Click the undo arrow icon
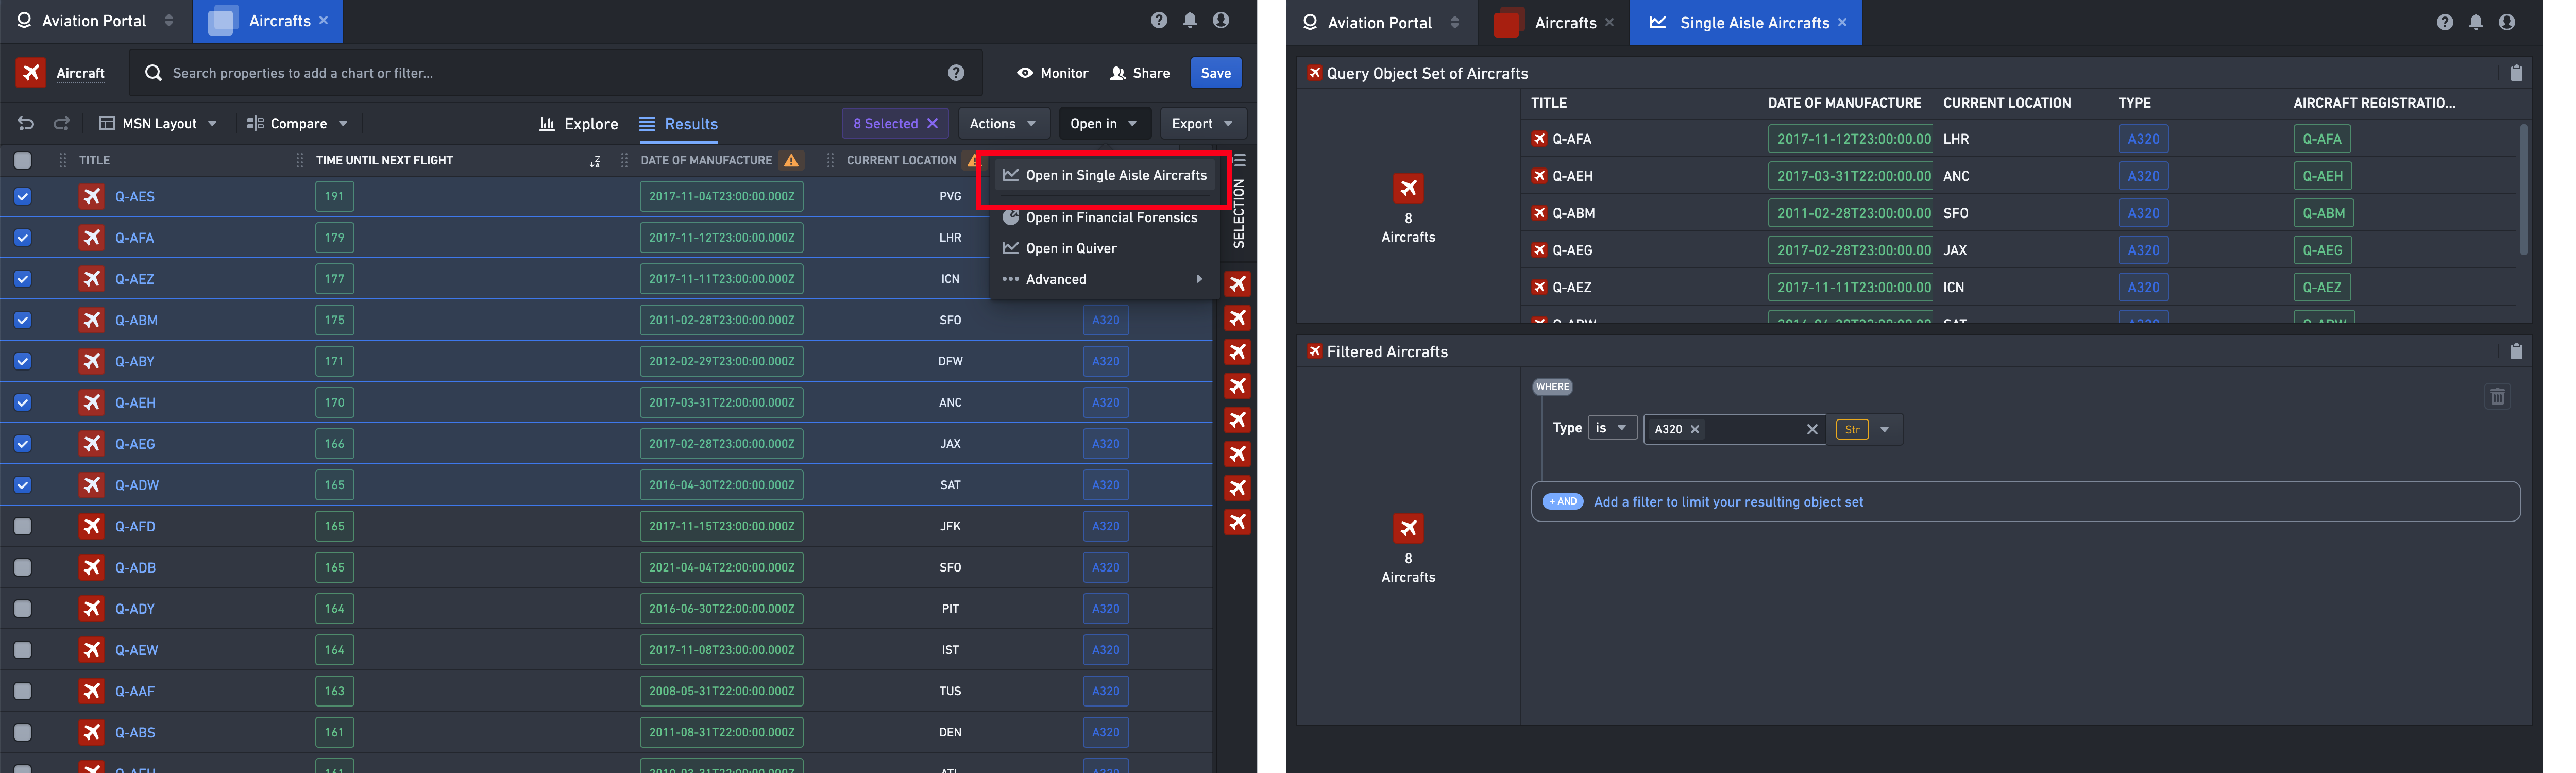 click(26, 123)
